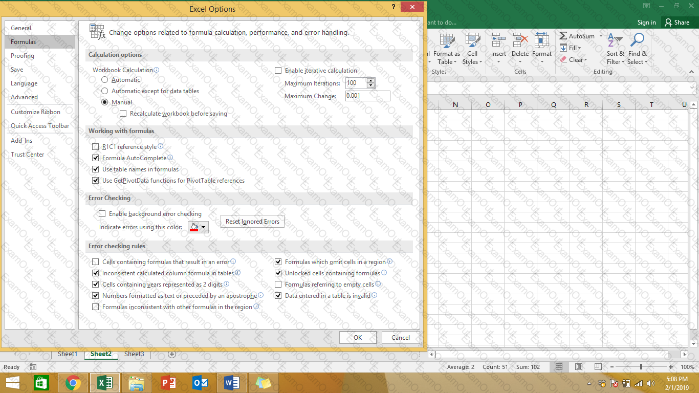Screen dimensions: 699x393
Task: Select the Advanced options category
Action: click(40, 97)
